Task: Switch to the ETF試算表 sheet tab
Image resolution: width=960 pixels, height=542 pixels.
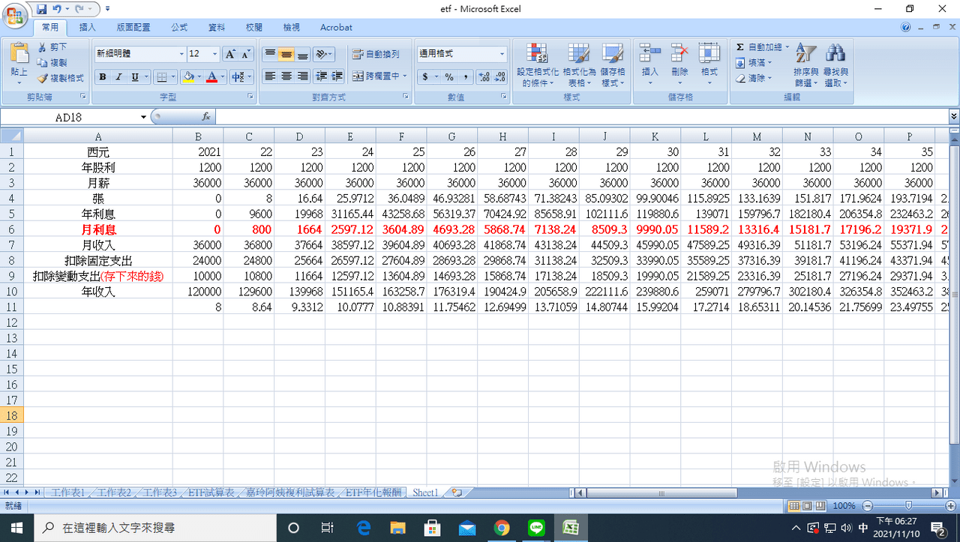Action: [x=211, y=493]
